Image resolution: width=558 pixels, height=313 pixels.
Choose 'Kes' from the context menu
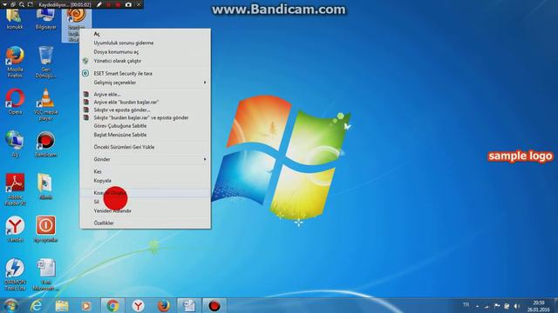pos(146,172)
